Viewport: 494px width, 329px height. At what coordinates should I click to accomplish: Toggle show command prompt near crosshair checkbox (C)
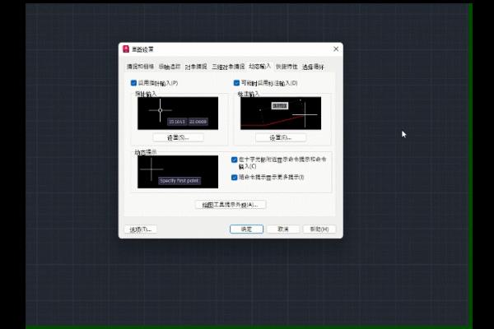point(234,160)
